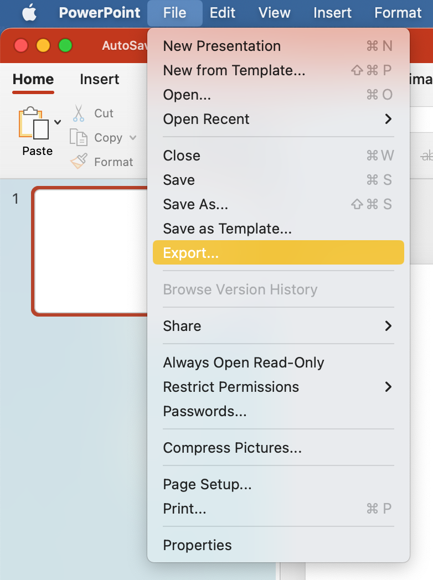The height and width of the screenshot is (580, 433).
Task: Click the Copy documents icon
Action: click(79, 138)
